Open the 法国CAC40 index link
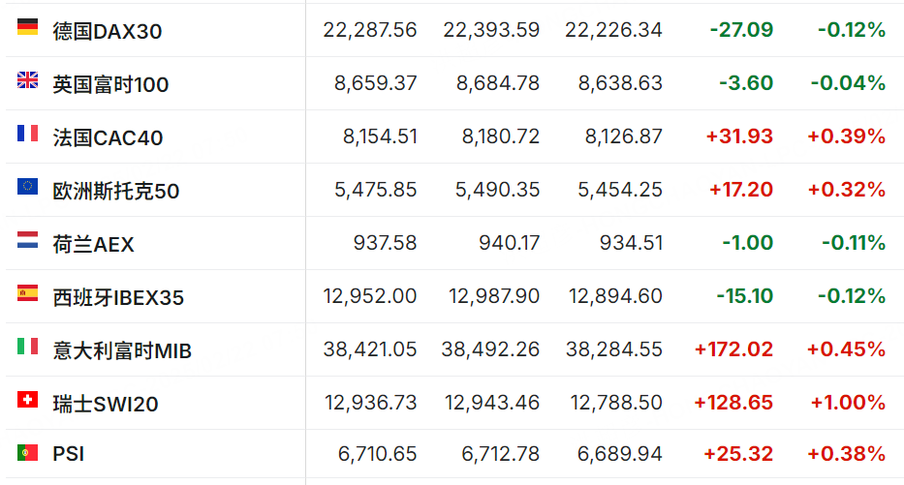This screenshot has width=904, height=485. click(x=108, y=137)
